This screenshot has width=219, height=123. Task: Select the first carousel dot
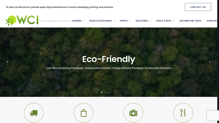(x=102, y=92)
